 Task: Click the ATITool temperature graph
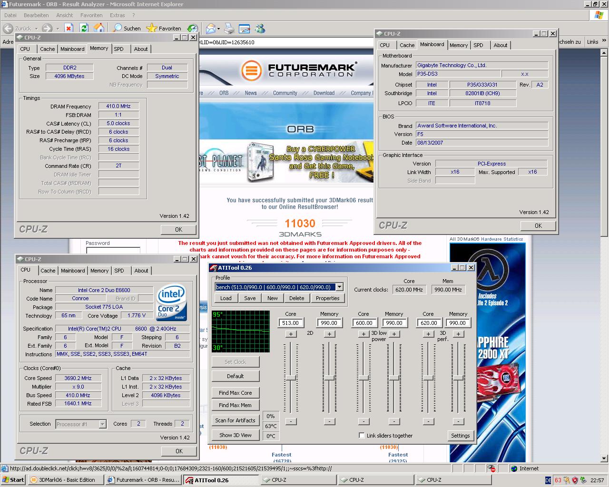click(x=241, y=331)
